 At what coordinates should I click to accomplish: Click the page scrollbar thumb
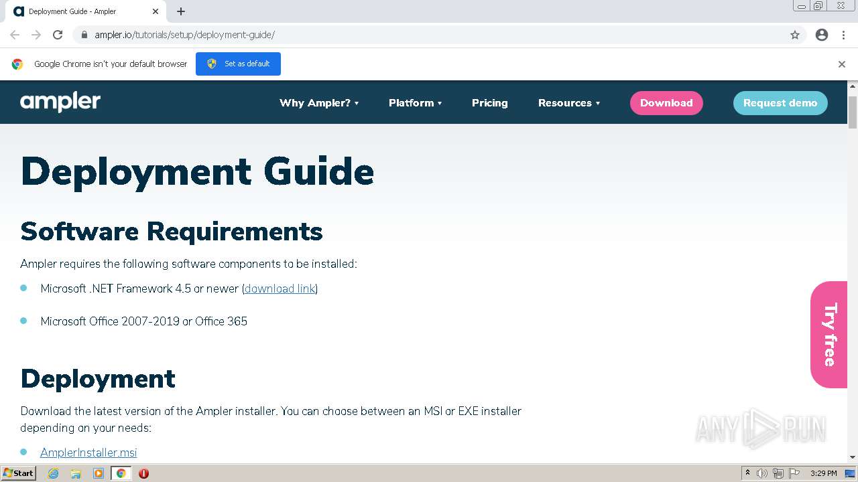pos(853,112)
